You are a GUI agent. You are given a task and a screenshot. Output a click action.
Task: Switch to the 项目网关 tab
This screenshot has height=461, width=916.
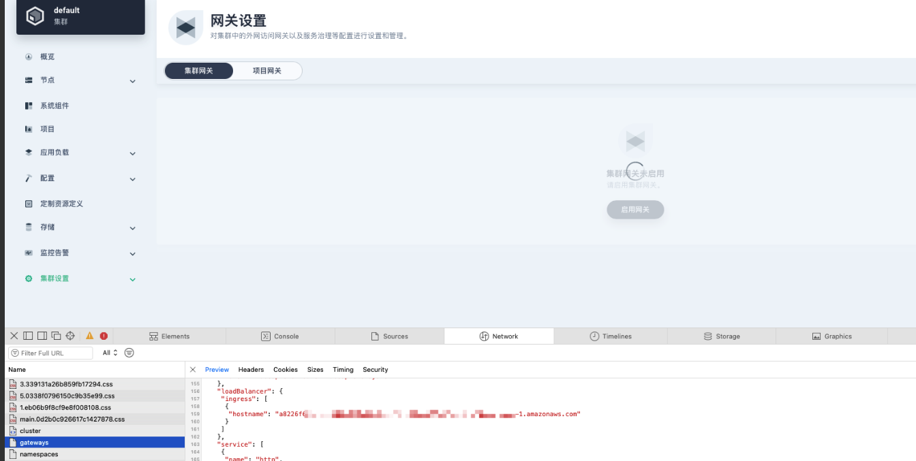pyautogui.click(x=267, y=70)
